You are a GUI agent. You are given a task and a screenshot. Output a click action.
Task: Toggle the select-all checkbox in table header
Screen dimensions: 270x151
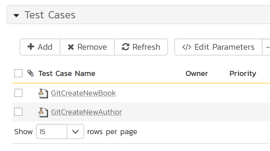coord(18,73)
